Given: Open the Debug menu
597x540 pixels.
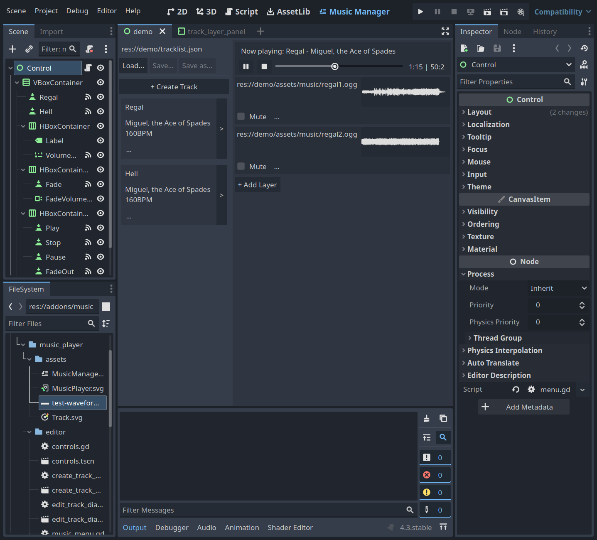Looking at the screenshot, I should click(77, 11).
